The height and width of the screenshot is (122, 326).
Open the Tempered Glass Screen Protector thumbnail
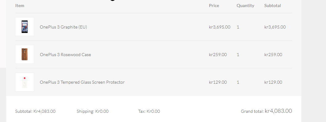click(x=25, y=82)
